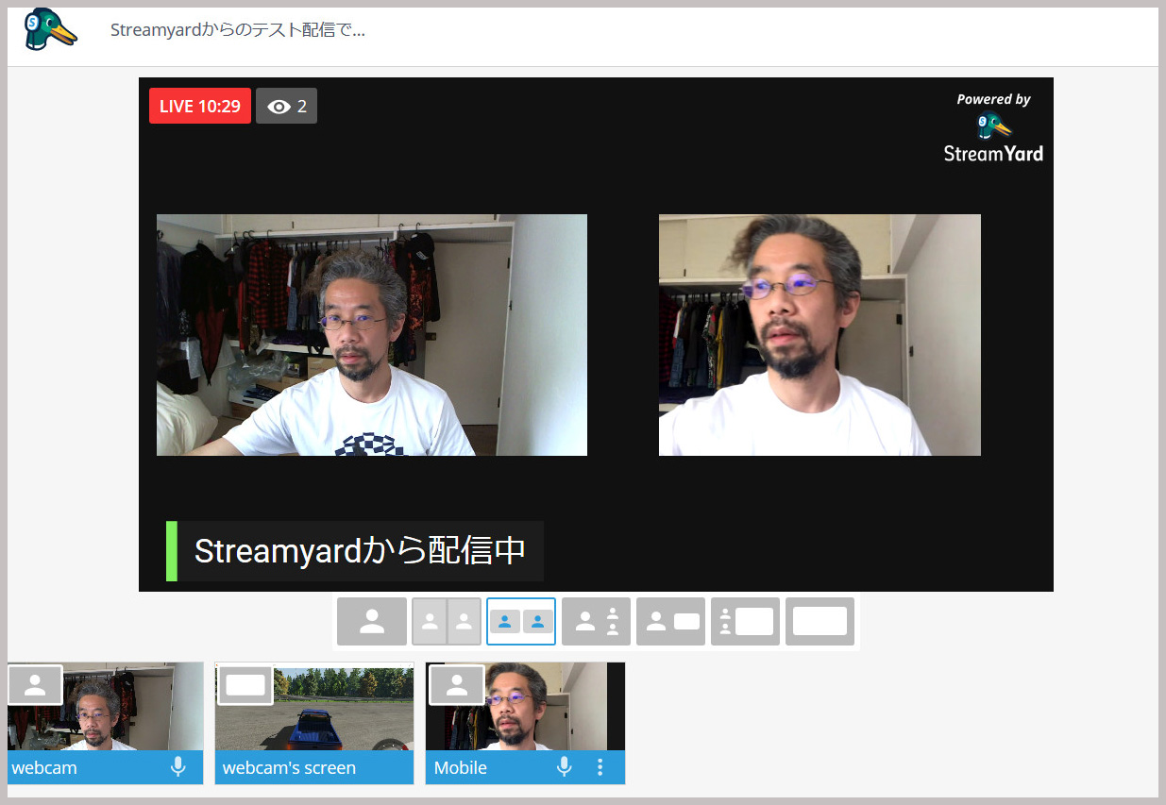
Task: Click the Powered by StreamYard logo
Action: [x=993, y=127]
